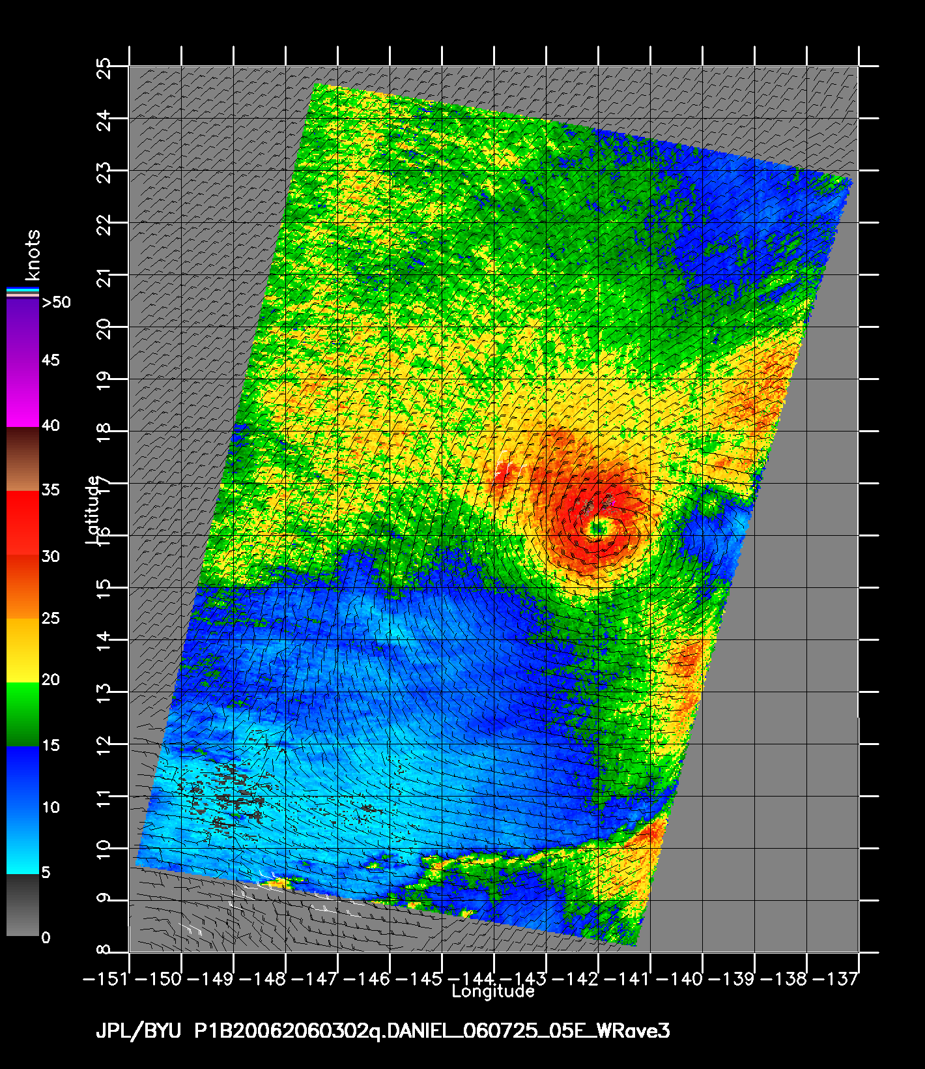Click the '45' color scale label

click(x=51, y=360)
